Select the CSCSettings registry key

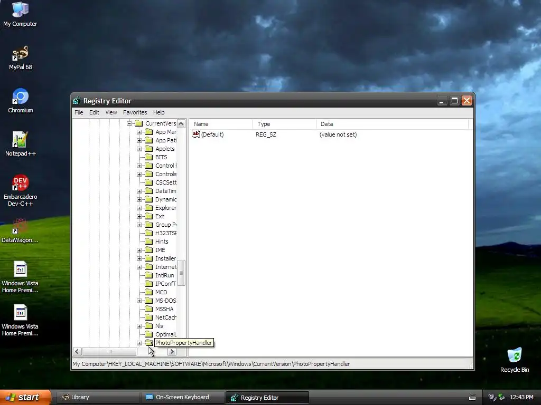click(165, 182)
